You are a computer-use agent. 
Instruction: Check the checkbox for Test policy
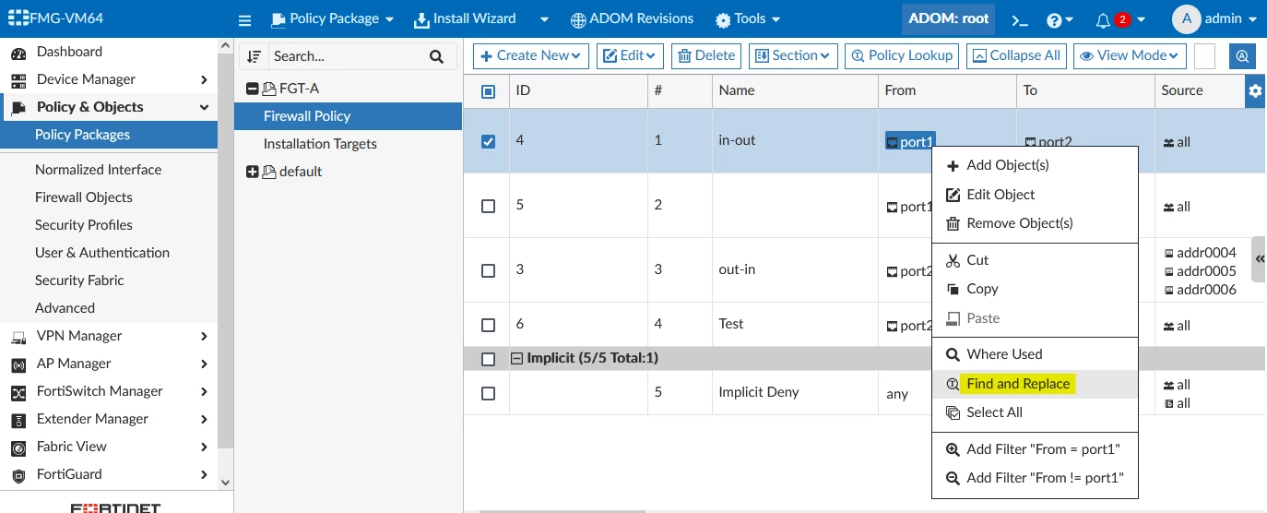click(x=489, y=326)
